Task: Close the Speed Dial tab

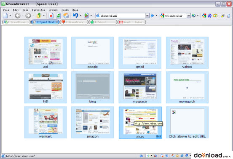Action: click(57, 22)
